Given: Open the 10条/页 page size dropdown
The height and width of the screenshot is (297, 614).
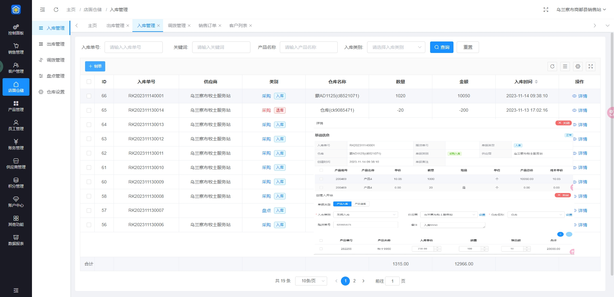Looking at the screenshot, I should 311,281.
